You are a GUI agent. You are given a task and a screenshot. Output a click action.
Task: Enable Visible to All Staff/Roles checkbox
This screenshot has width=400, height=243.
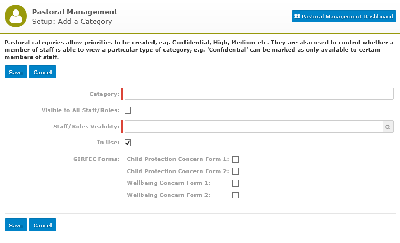128,110
